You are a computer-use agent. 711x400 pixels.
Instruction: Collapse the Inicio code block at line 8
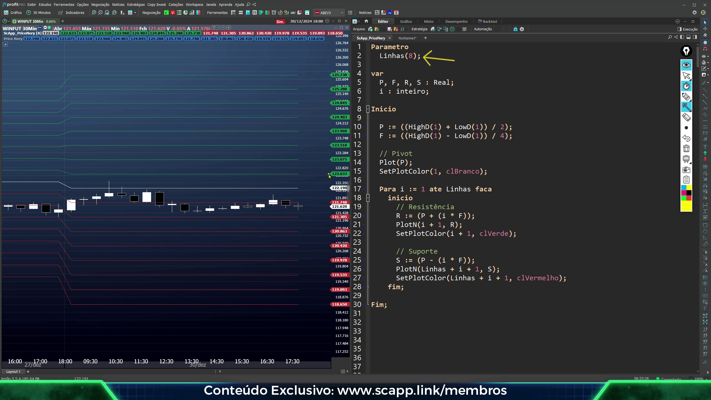point(368,109)
